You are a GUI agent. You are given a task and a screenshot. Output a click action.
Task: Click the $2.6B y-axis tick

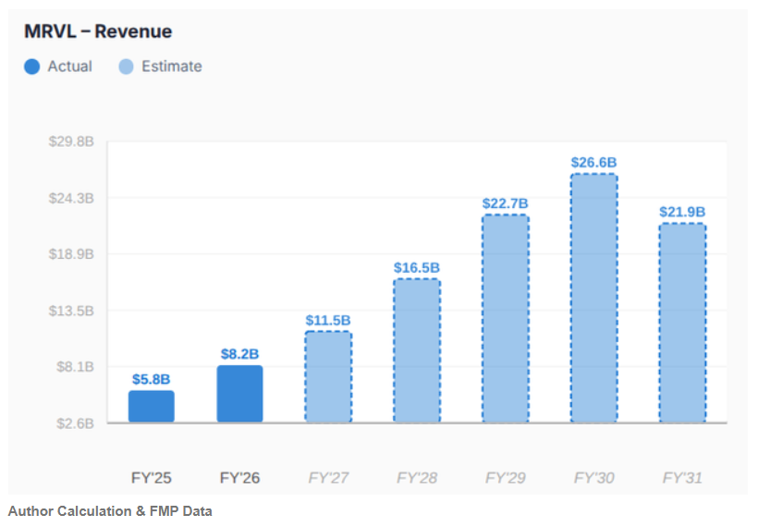click(x=75, y=423)
